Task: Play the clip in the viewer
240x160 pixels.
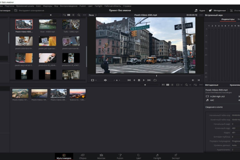Action: click(x=144, y=80)
